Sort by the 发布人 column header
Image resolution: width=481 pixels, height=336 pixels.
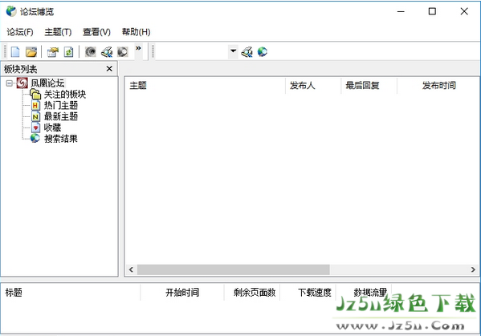pyautogui.click(x=313, y=86)
